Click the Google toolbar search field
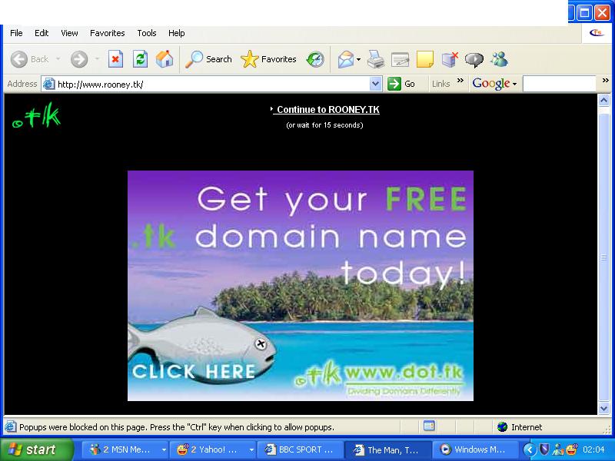This screenshot has width=615, height=461. 559,84
